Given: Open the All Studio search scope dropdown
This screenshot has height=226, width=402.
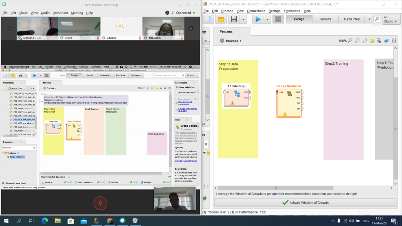Looking at the screenshot, I should click(390, 19).
